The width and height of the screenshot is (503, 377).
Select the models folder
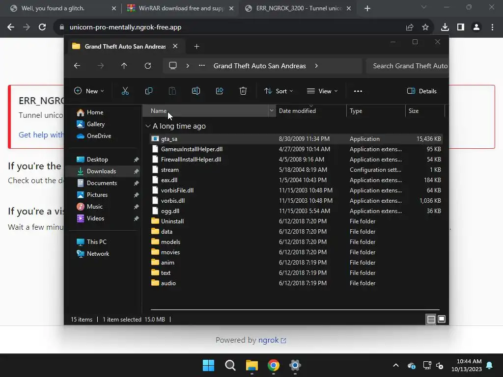click(x=296, y=242)
